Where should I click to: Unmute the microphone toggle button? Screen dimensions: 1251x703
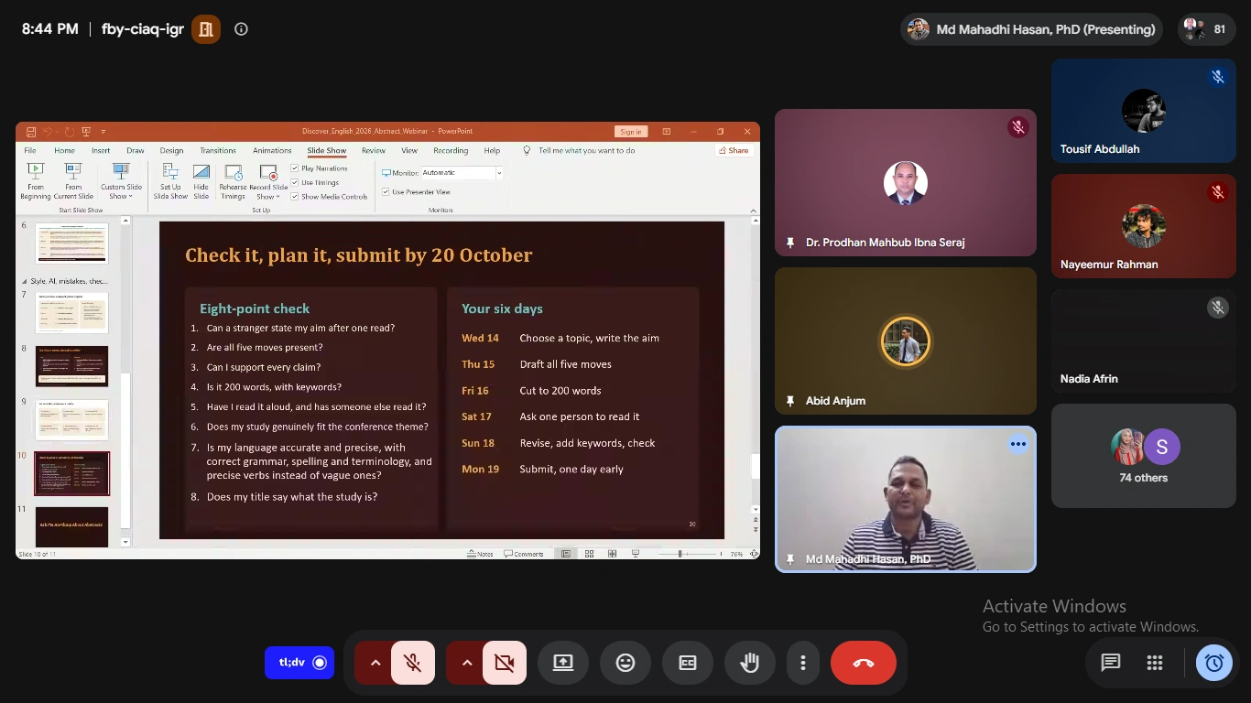413,663
